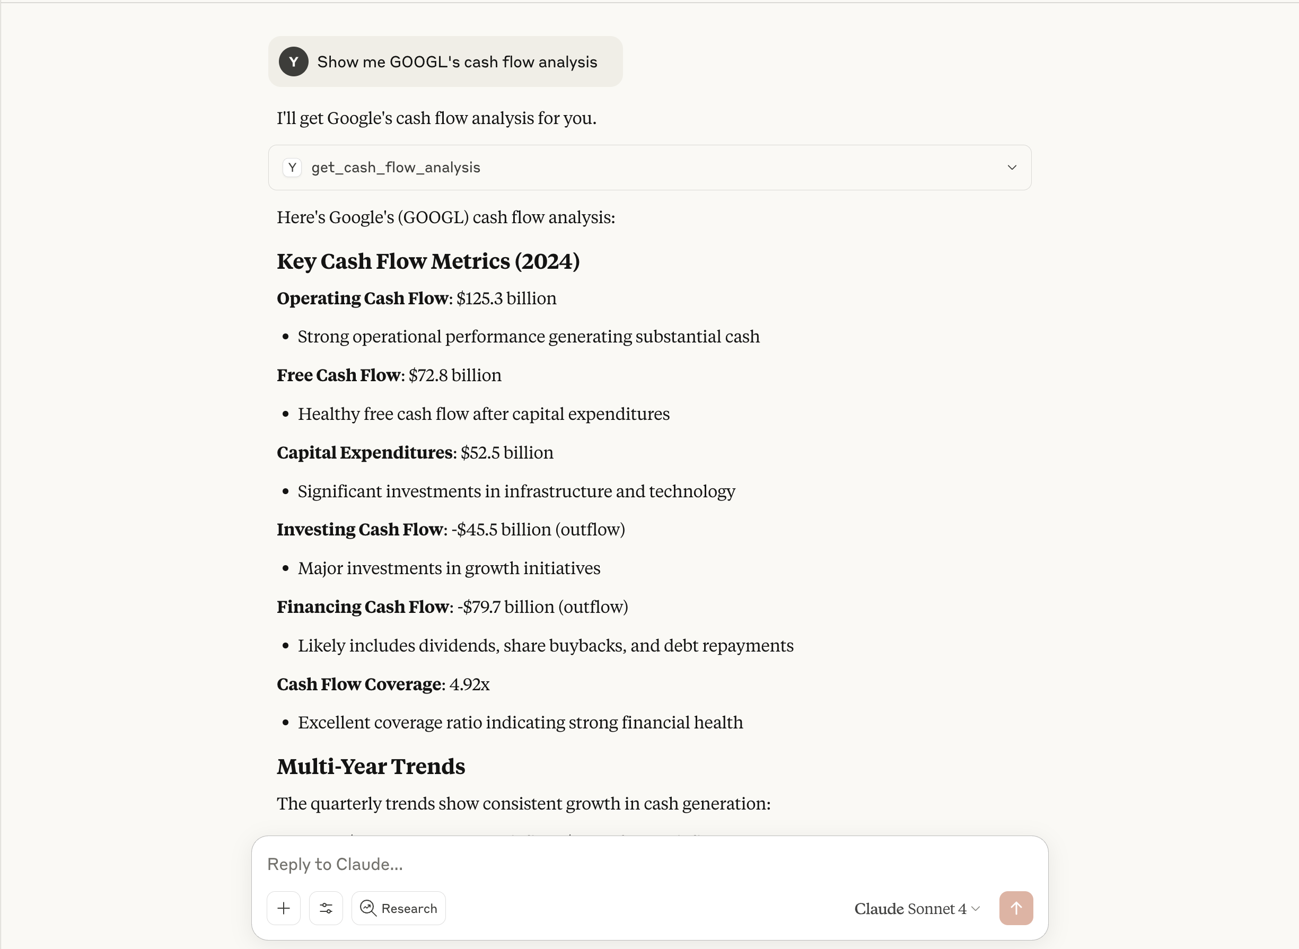Open the attachments menu with the plus button
Viewport: 1299px width, 949px height.
point(284,908)
